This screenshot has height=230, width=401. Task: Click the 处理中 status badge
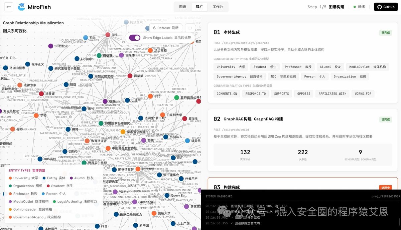pos(385,188)
